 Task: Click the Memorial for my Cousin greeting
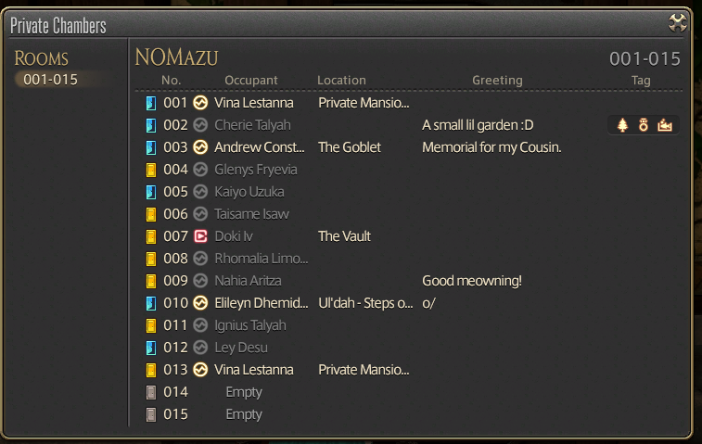pos(491,147)
